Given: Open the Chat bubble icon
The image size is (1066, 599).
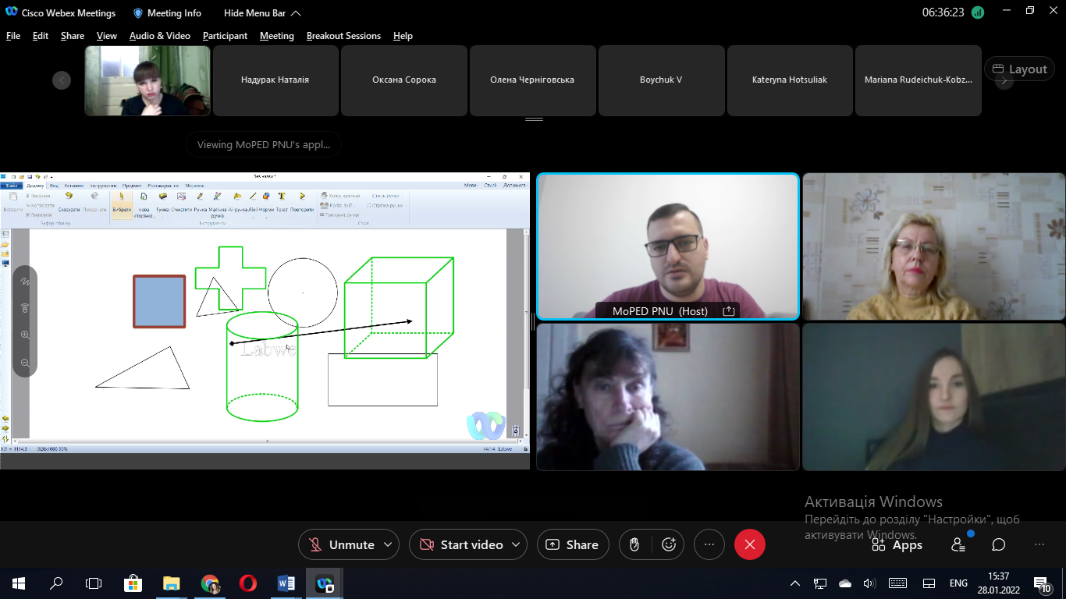Looking at the screenshot, I should (998, 544).
